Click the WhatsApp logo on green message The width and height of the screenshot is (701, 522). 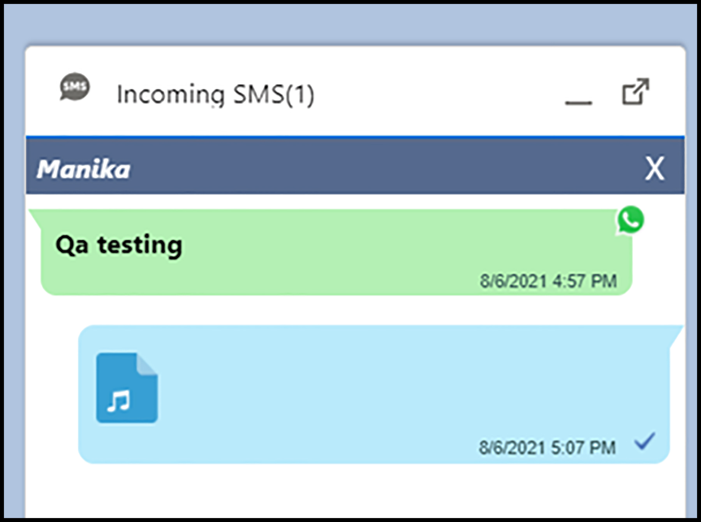[x=631, y=220]
